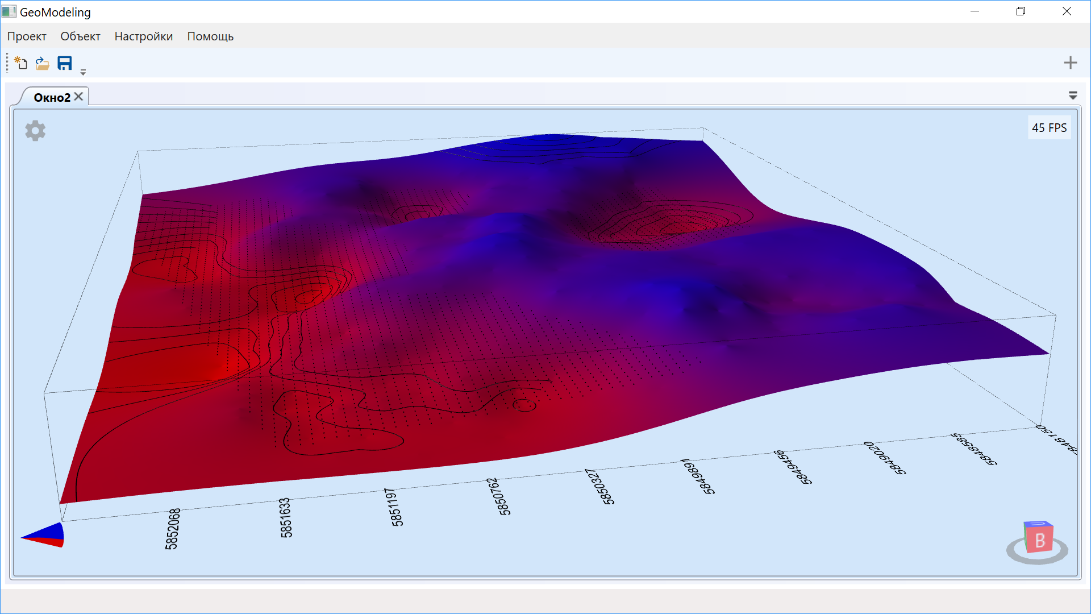Image resolution: width=1091 pixels, height=614 pixels.
Task: Open the Настройки menu
Action: pyautogui.click(x=143, y=36)
